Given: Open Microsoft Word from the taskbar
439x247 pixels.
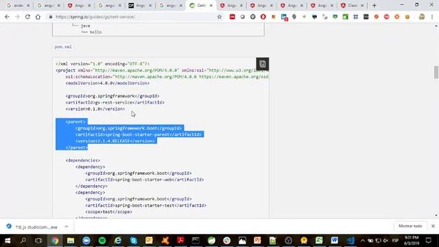Looking at the screenshot, I should (x=334, y=241).
